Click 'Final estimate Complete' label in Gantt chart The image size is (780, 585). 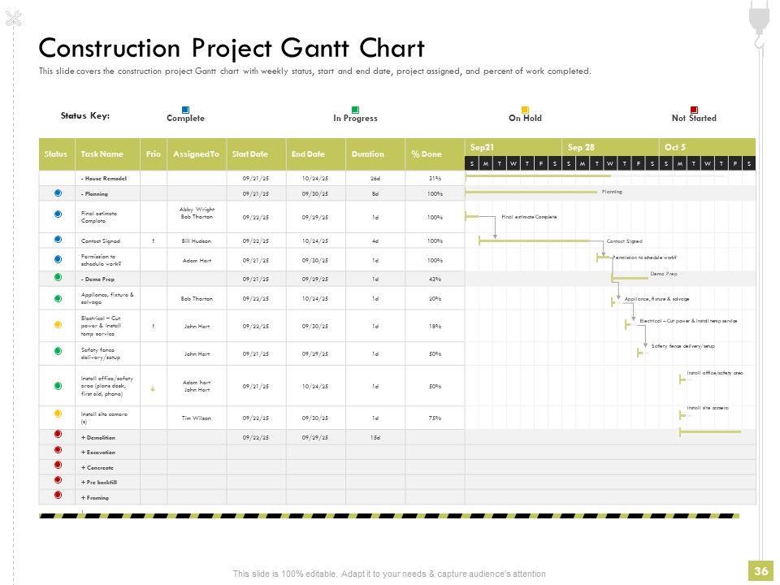point(529,217)
